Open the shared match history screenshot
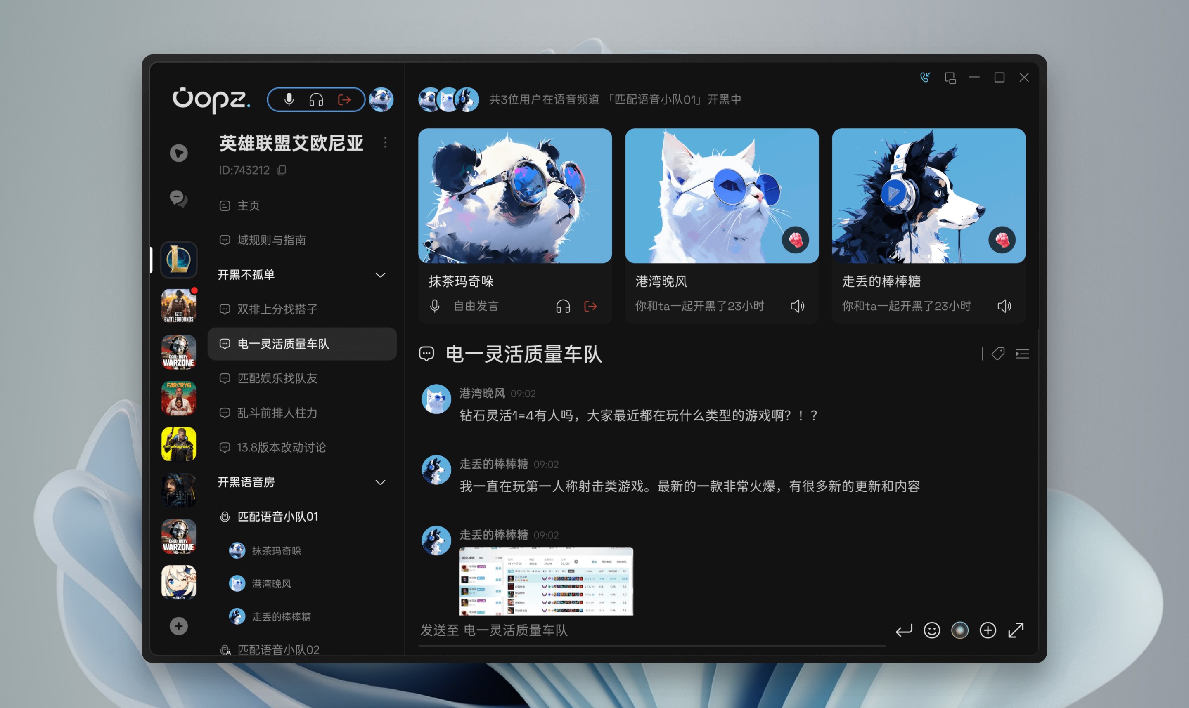The image size is (1189, 708). pos(546,581)
